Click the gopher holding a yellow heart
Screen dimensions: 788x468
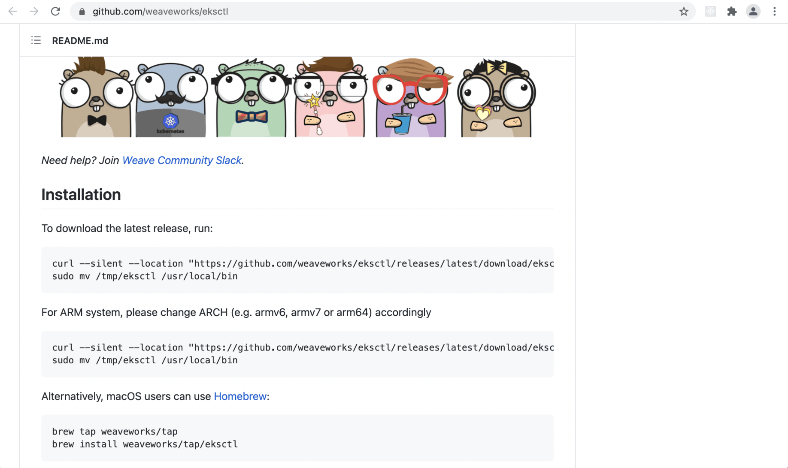496,101
